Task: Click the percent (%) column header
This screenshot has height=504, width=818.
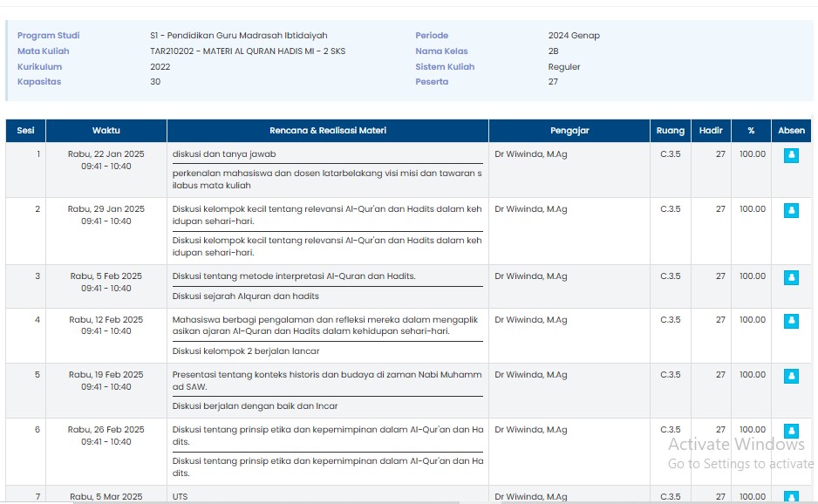Action: (751, 131)
